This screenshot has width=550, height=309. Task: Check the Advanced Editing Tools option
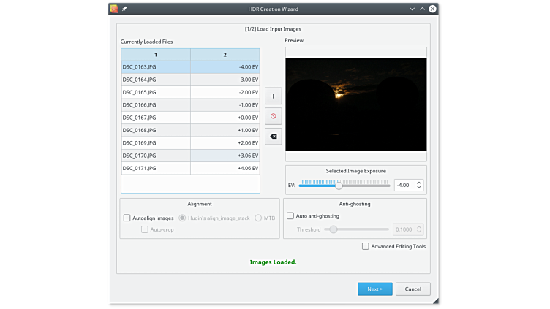[366, 246]
